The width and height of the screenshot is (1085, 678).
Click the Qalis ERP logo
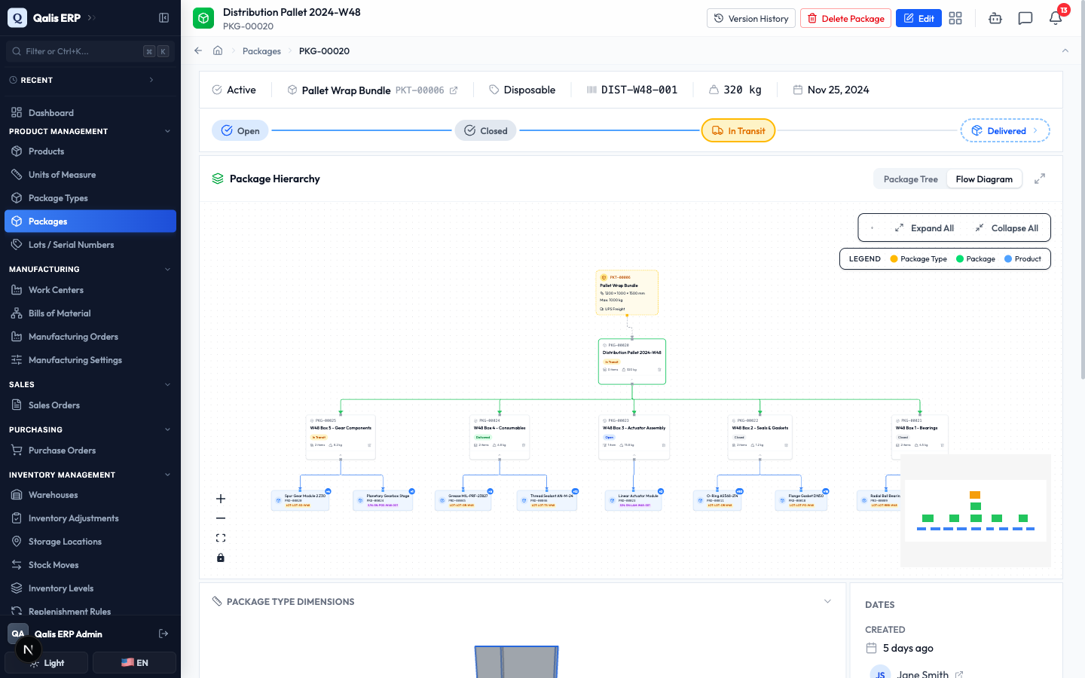[x=17, y=18]
